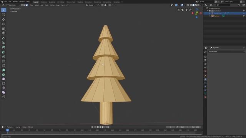
Task: Play the animation forward
Action: tap(103, 127)
